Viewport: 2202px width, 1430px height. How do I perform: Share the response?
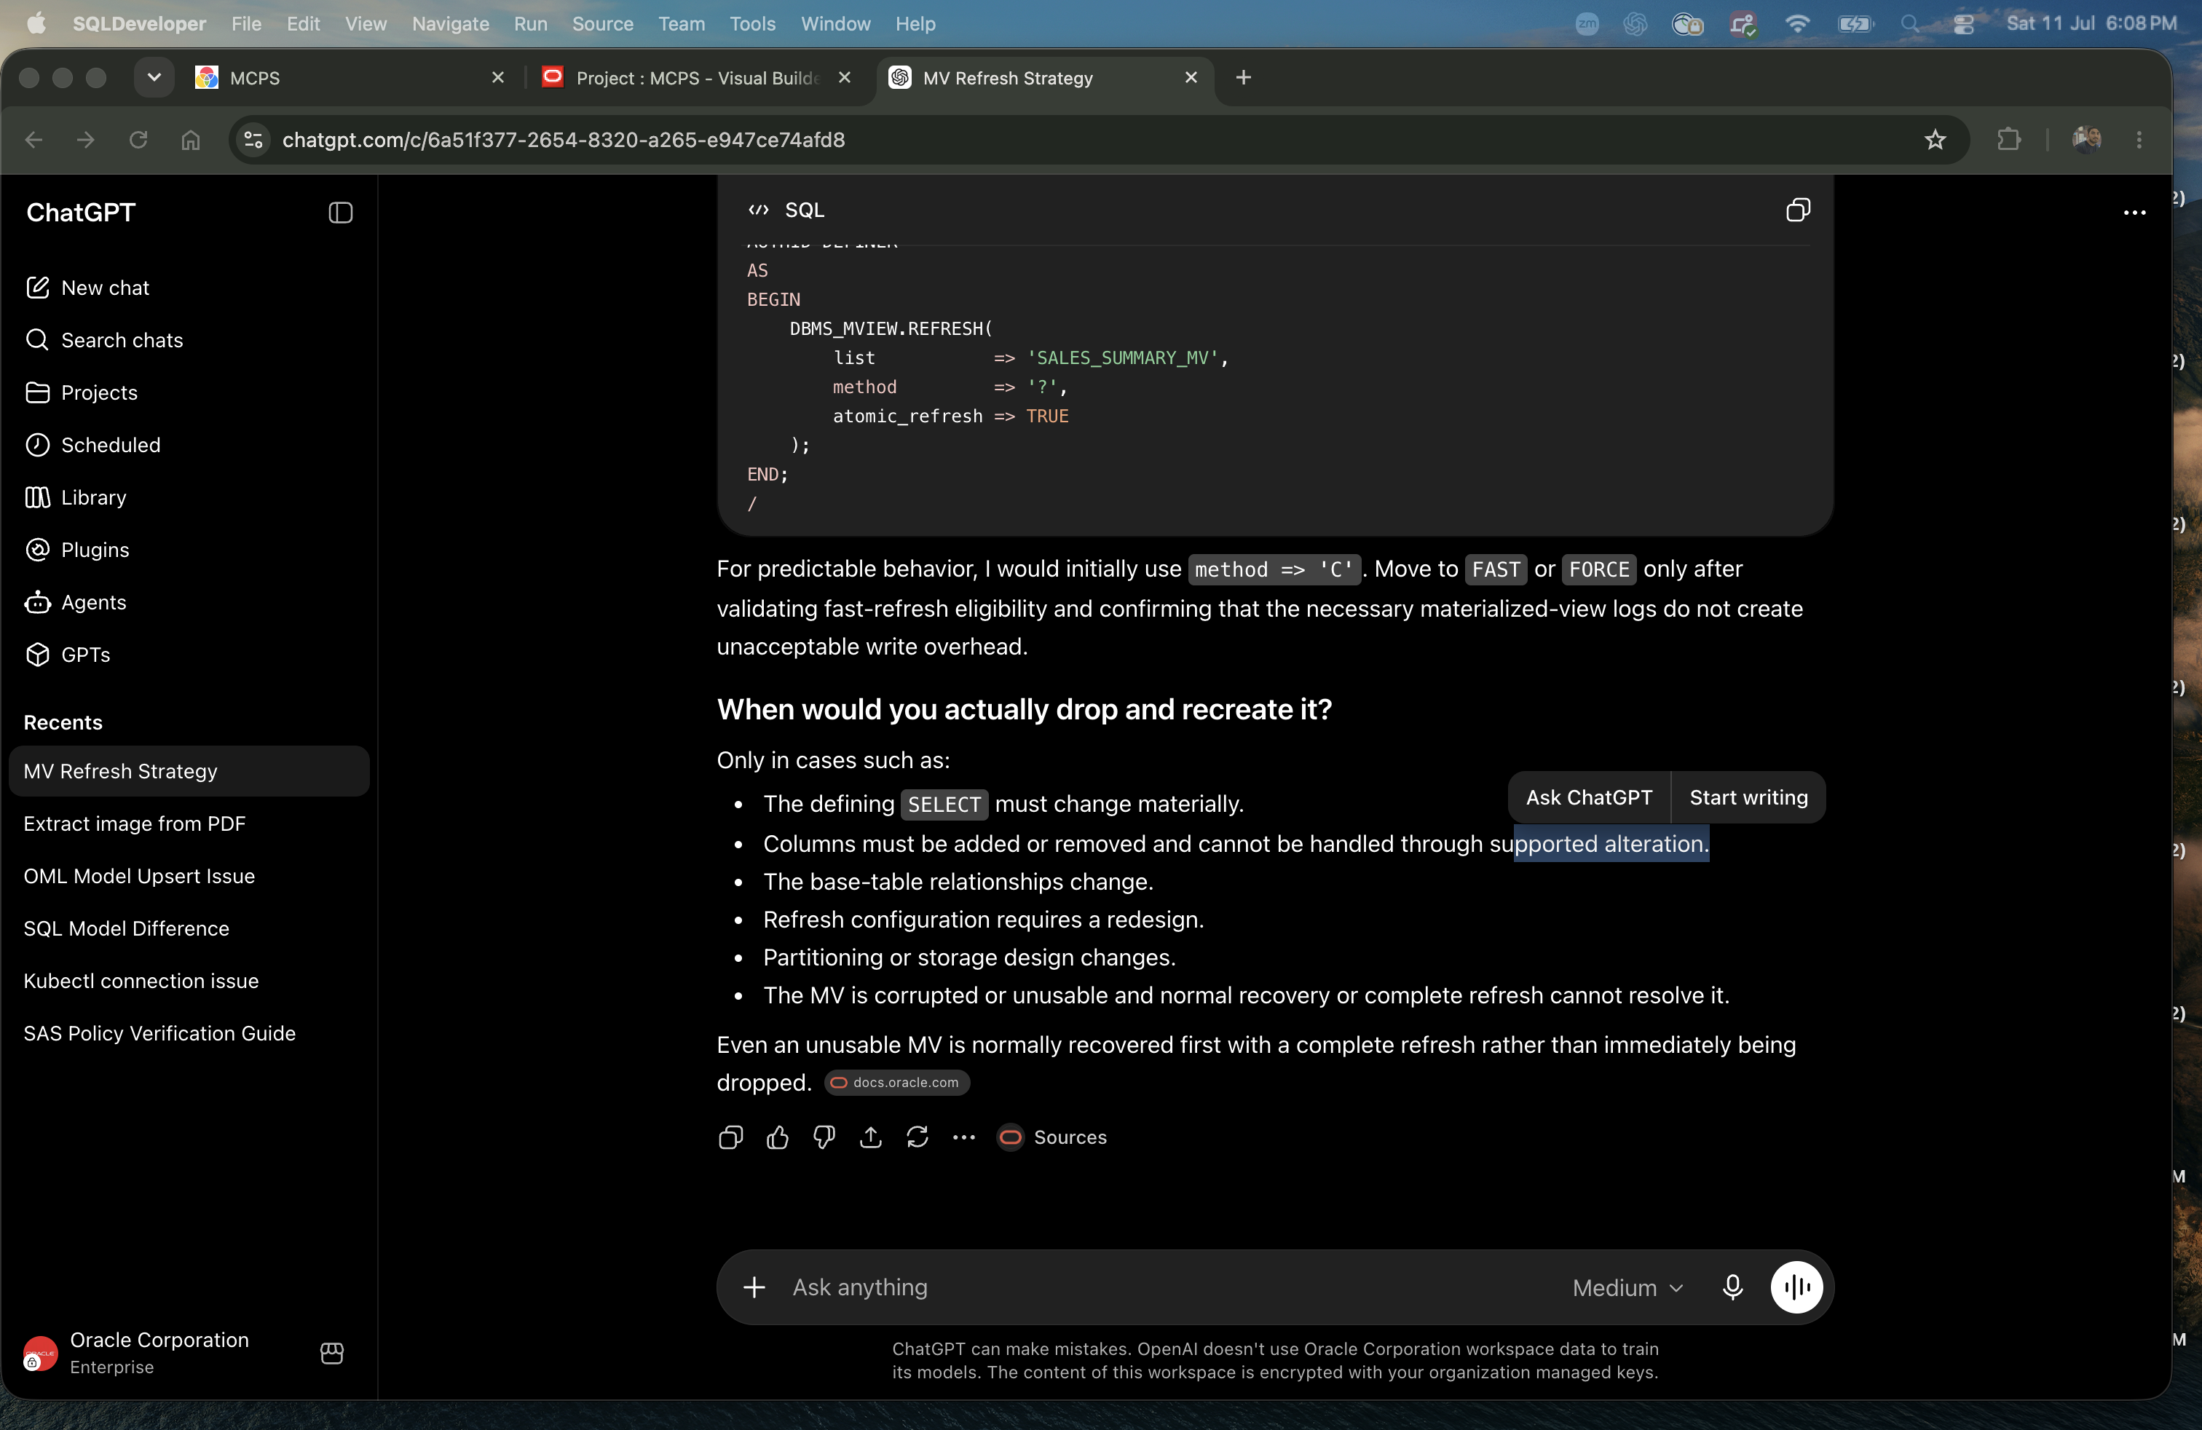(x=871, y=1138)
